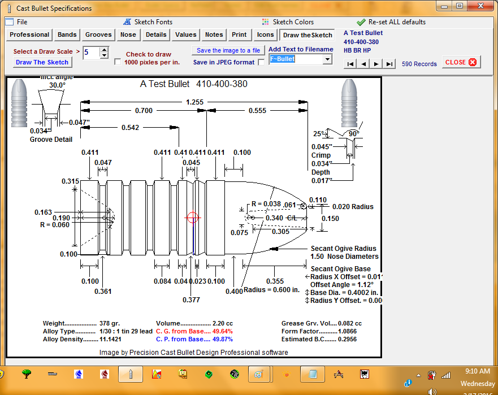
Task: Open the yellow smiley face taskbar app
Action: point(183,374)
